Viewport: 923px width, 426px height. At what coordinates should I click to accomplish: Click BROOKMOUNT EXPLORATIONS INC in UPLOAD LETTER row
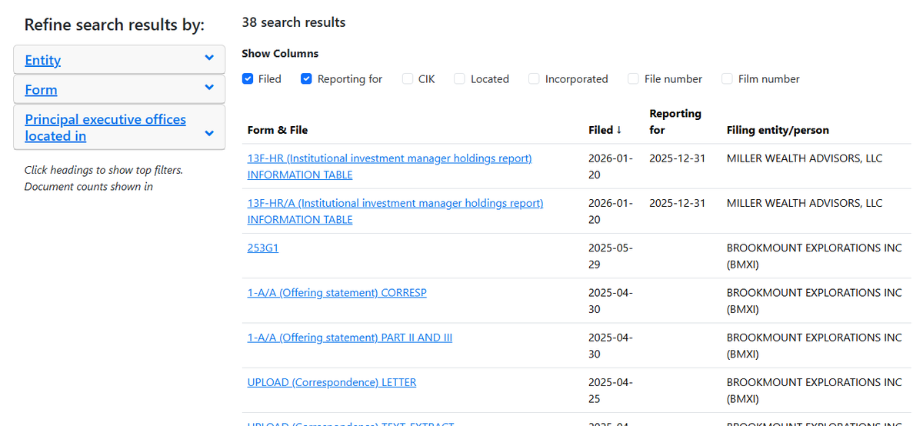pyautogui.click(x=814, y=389)
